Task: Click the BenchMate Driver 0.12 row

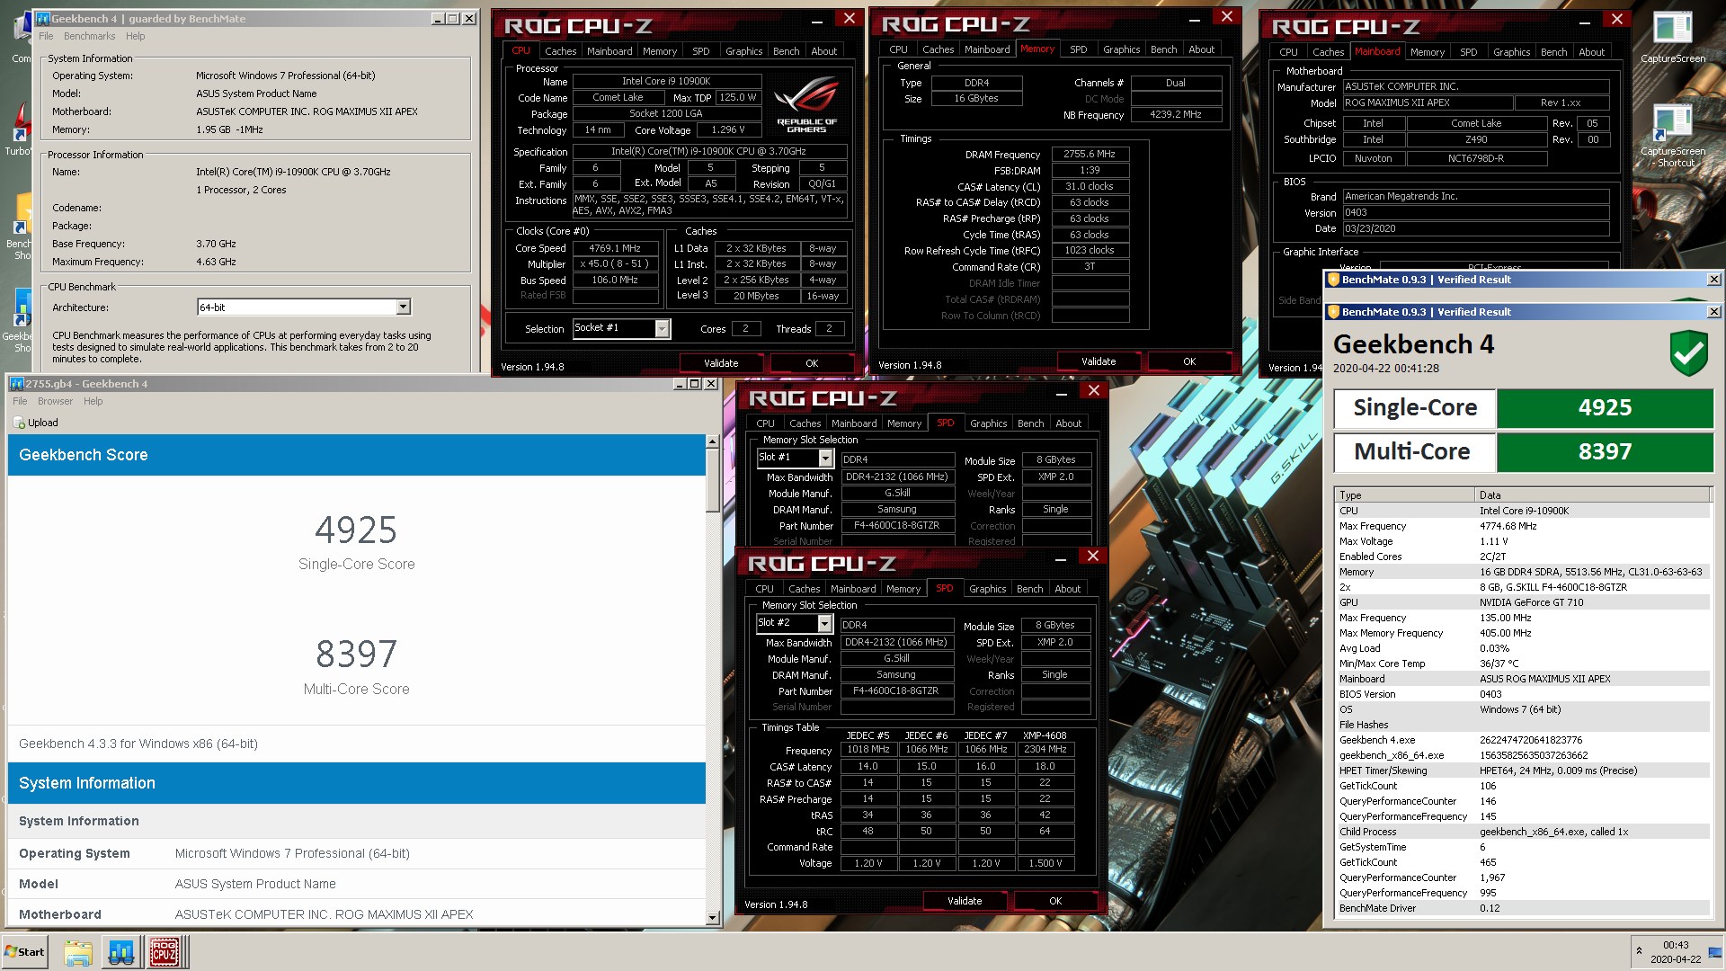Action: tap(1523, 908)
